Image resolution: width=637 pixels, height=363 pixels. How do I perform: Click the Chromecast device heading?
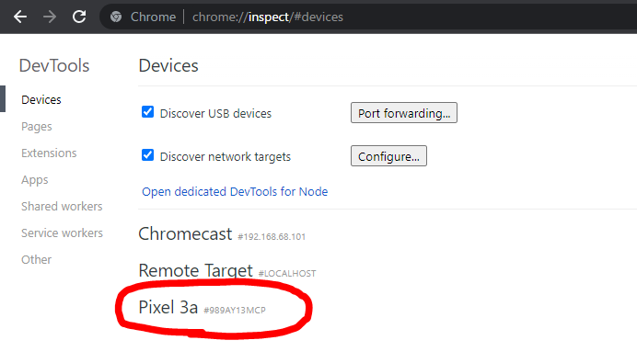[185, 234]
